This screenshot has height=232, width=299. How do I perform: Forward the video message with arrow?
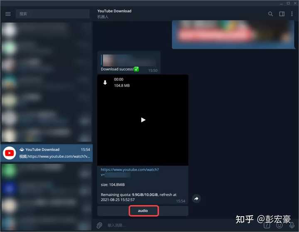[196, 199]
